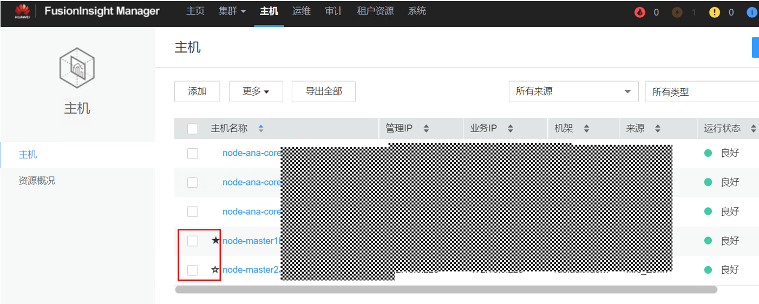Toggle the select-all checkbox in table header
Viewport: 759px width, 304px height.
(x=192, y=129)
